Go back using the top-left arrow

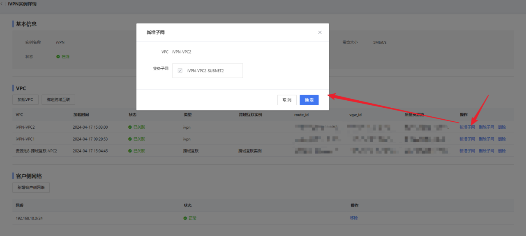2,4
